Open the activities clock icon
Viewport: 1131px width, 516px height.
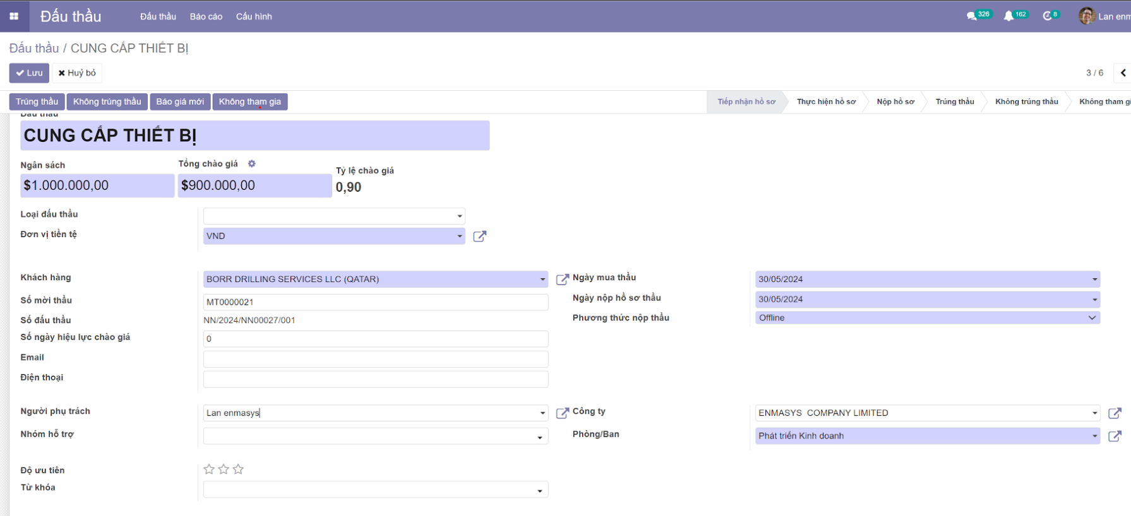pyautogui.click(x=1047, y=16)
